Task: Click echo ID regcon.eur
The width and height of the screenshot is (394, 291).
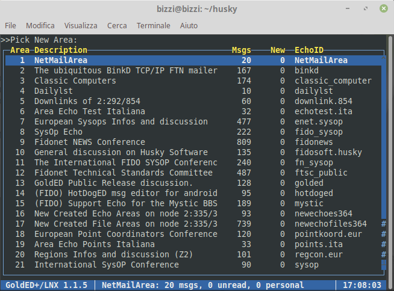Action: tap(319, 255)
